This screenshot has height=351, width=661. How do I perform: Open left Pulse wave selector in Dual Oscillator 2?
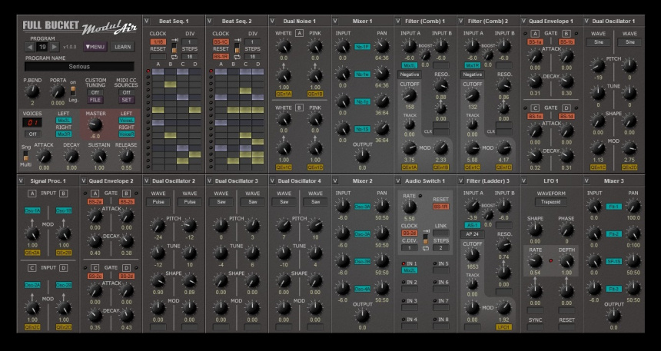click(158, 202)
